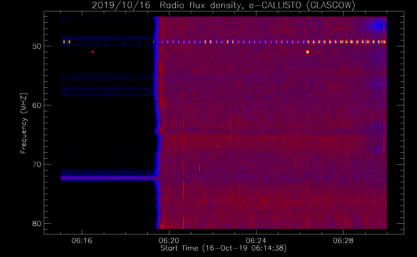Click the 06:16 time tick label
The height and width of the screenshot is (257, 417).
(82, 241)
